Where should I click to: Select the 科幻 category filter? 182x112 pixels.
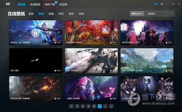tap(61, 14)
